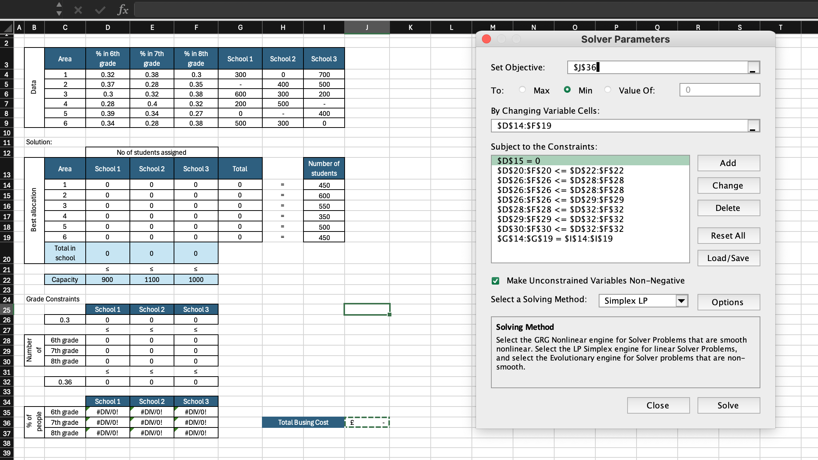The width and height of the screenshot is (818, 460).
Task: Uncheck Make Unconstrained Variables Non-Negative
Action: point(495,281)
